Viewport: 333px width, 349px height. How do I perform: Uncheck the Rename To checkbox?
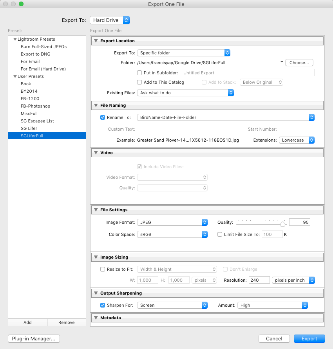[103, 117]
